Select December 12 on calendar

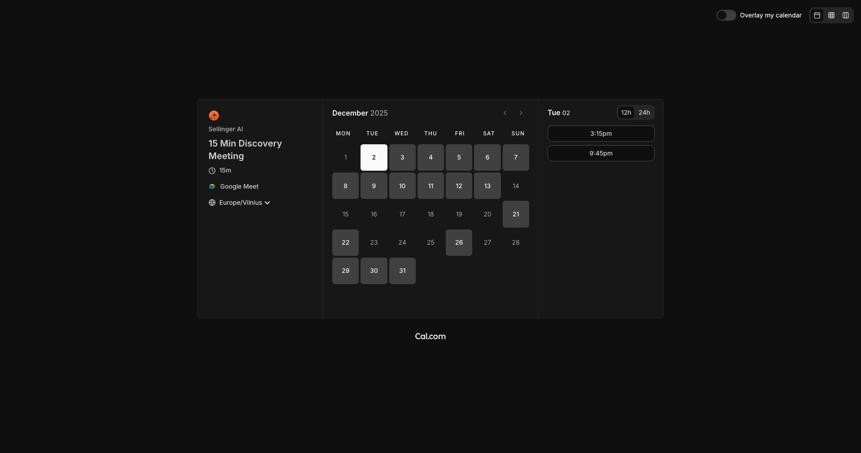coord(459,186)
